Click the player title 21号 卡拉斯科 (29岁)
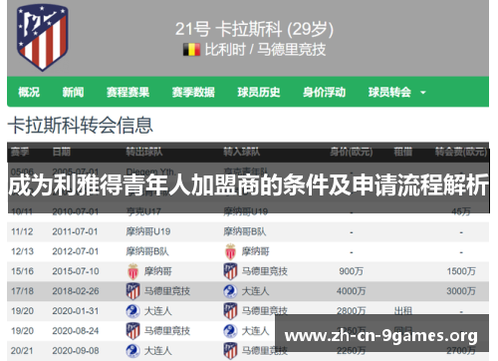 (254, 29)
